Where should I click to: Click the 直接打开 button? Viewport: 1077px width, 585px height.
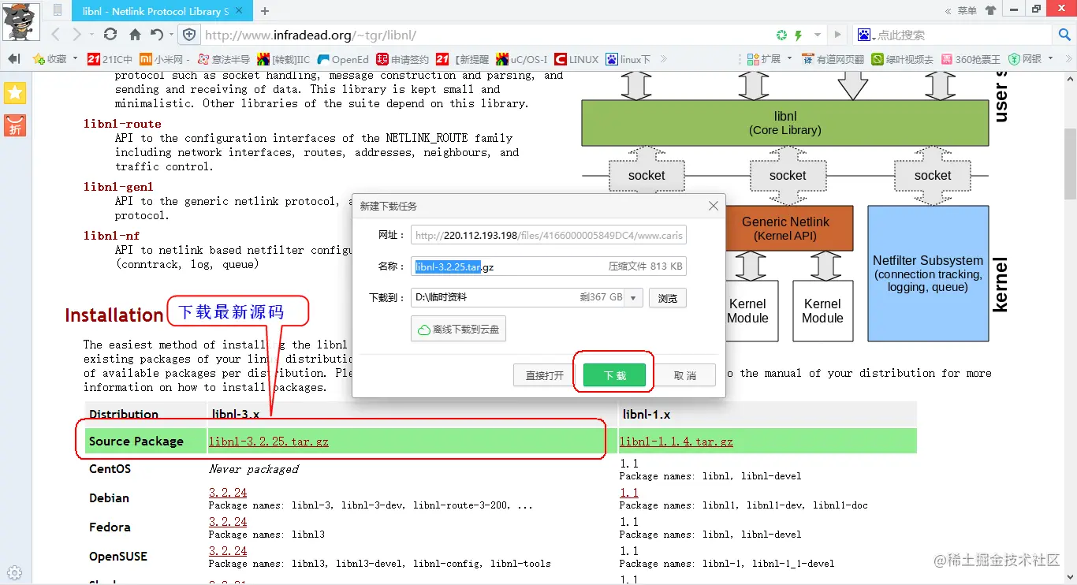coord(545,375)
